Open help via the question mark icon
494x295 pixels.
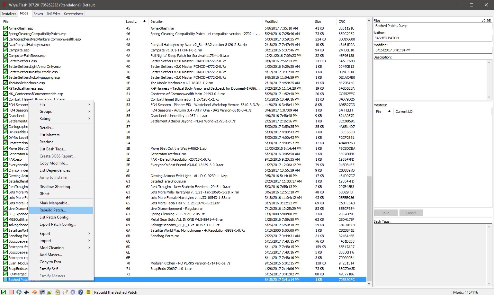[x=81, y=292]
